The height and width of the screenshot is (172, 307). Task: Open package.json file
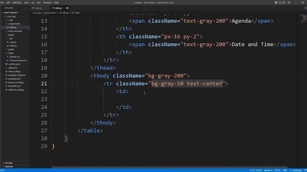coord(14,79)
